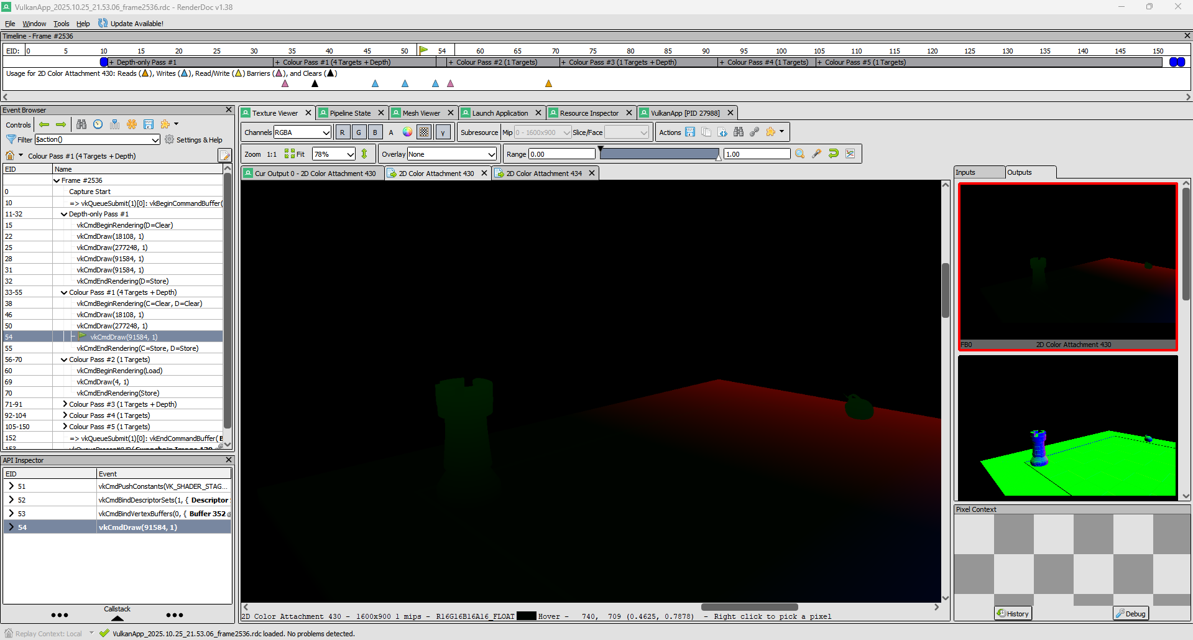Step to previous event with green left arrow
Image resolution: width=1193 pixels, height=640 pixels.
(44, 124)
